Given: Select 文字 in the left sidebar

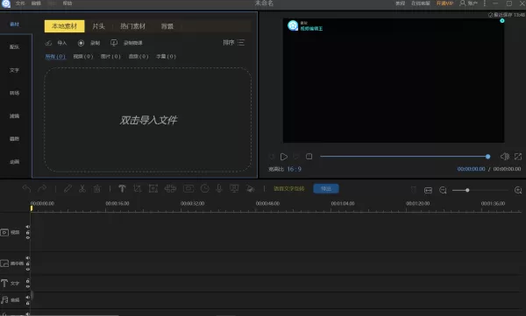Looking at the screenshot, I should coord(14,70).
